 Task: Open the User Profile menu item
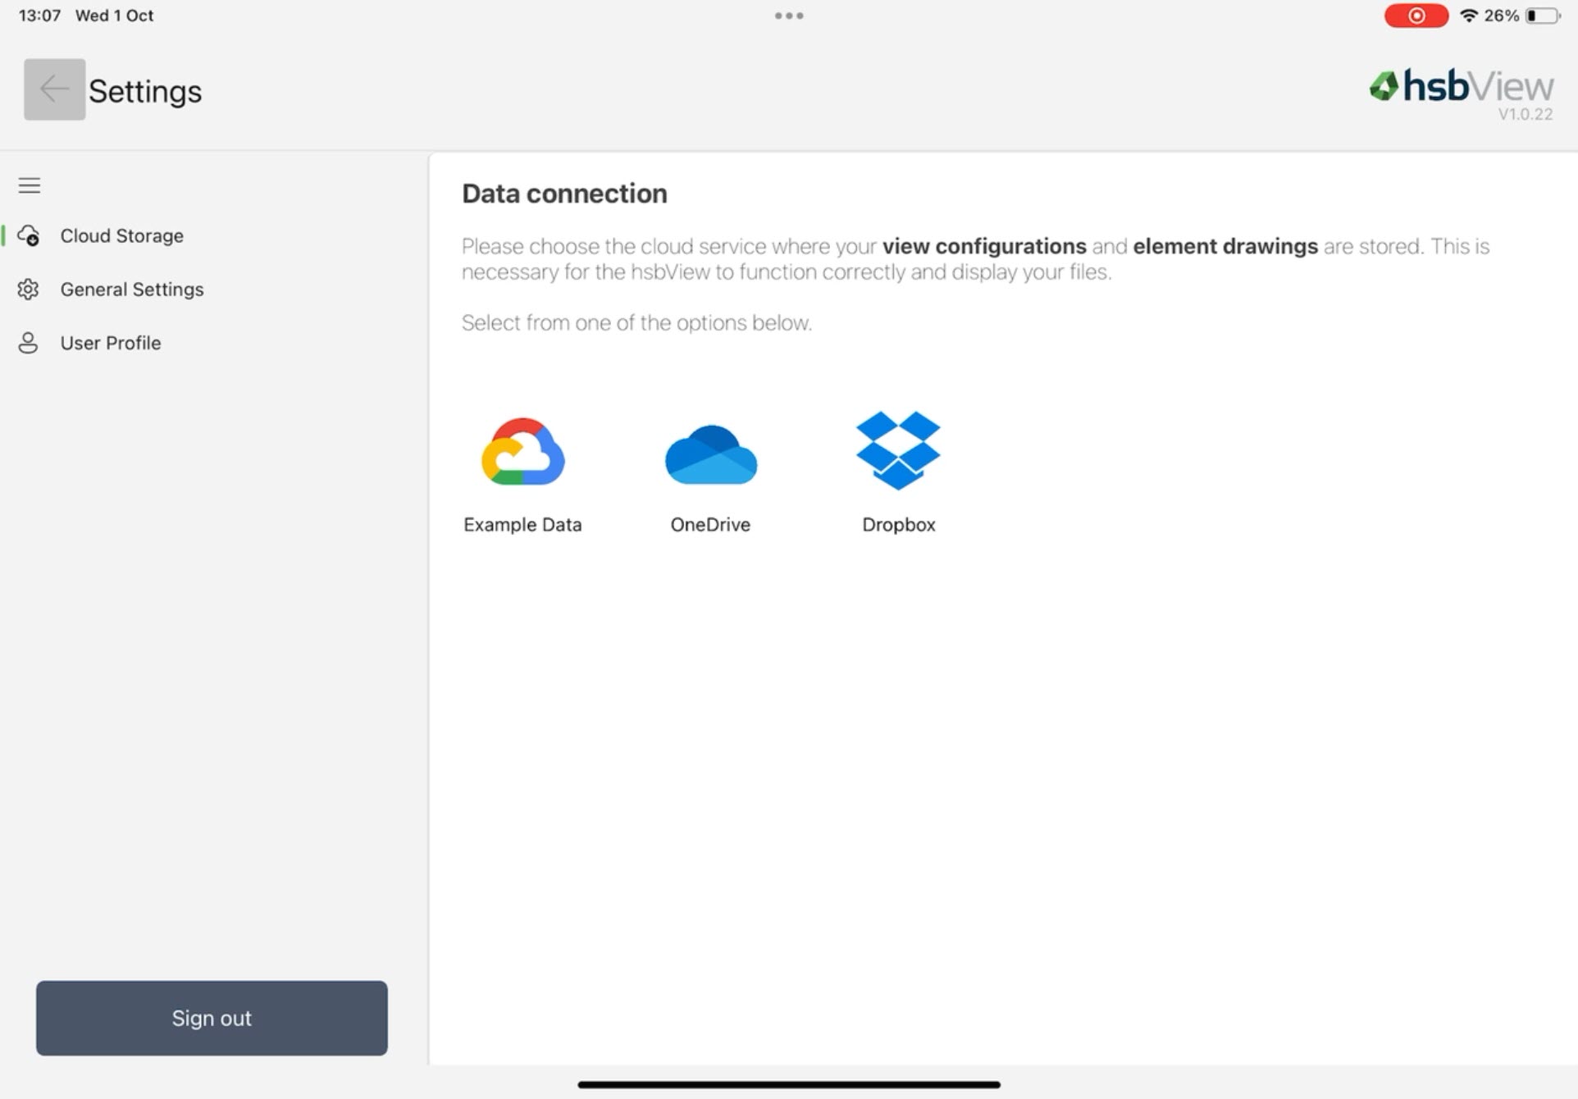[x=110, y=343]
